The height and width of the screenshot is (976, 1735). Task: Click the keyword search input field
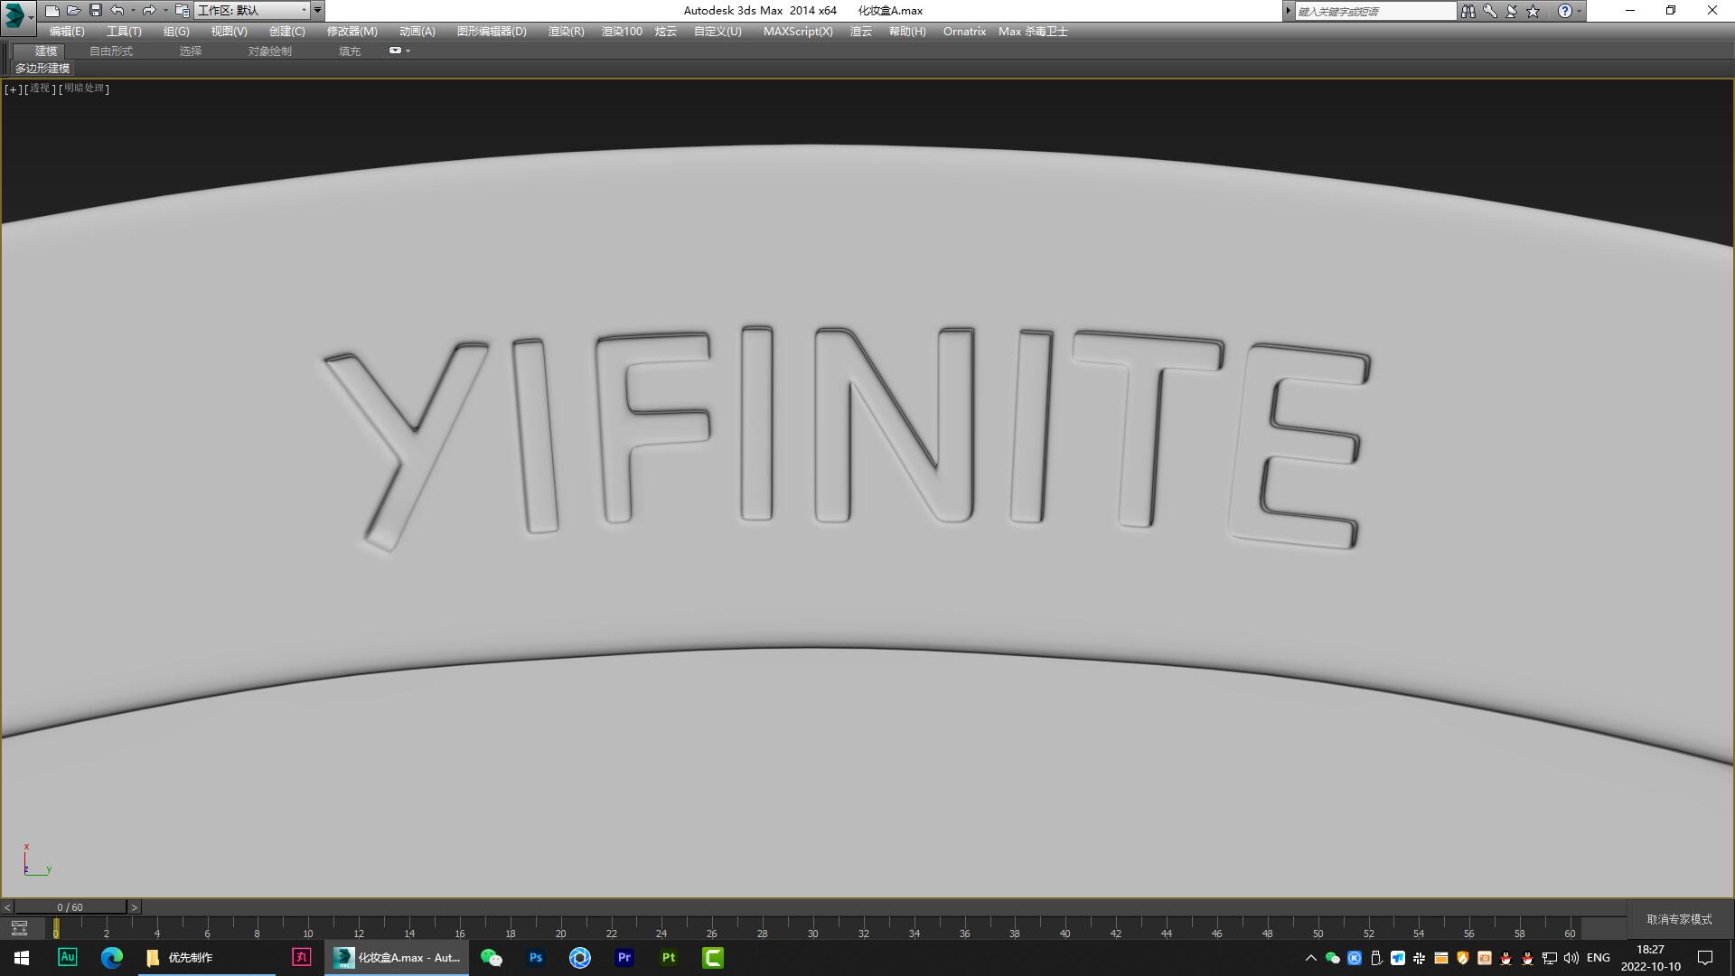[x=1374, y=11]
